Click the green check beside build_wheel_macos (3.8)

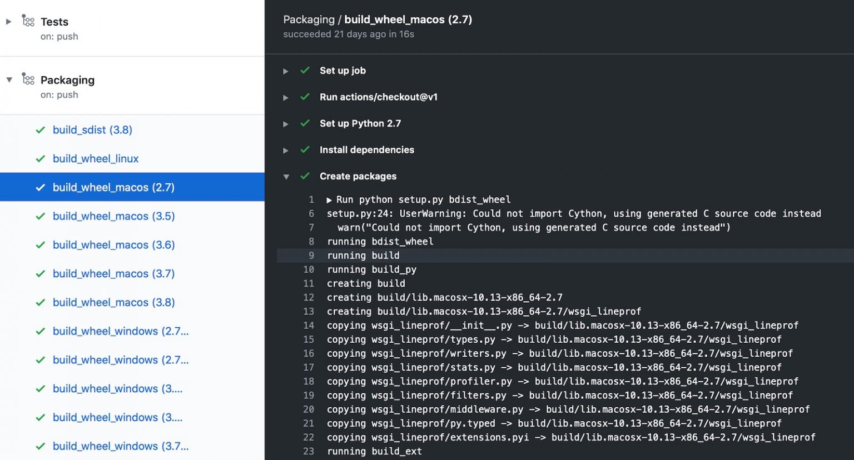pyautogui.click(x=40, y=302)
